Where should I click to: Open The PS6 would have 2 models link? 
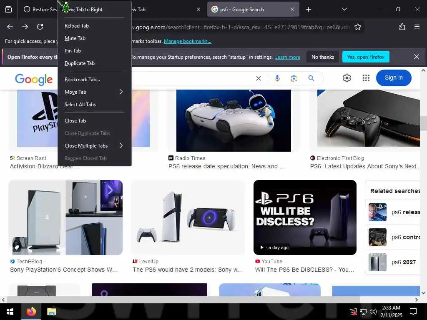187,270
